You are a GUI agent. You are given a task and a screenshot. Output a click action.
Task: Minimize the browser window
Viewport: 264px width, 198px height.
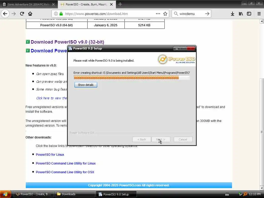click(244, 3)
